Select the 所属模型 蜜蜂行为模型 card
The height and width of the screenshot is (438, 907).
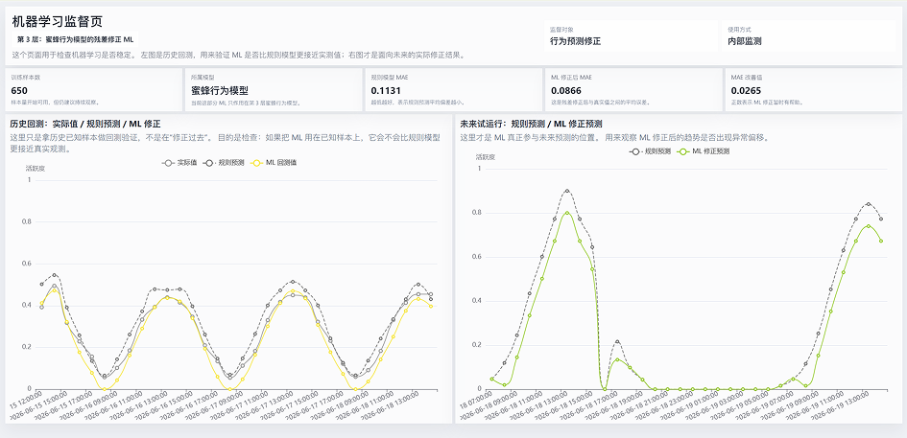click(x=274, y=89)
